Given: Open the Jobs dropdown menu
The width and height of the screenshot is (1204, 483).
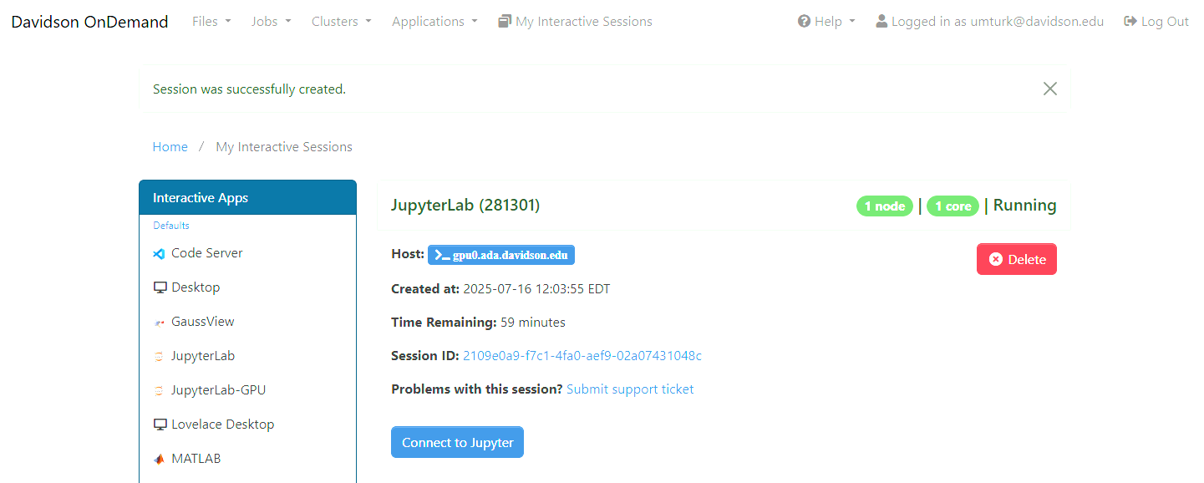Looking at the screenshot, I should [272, 22].
